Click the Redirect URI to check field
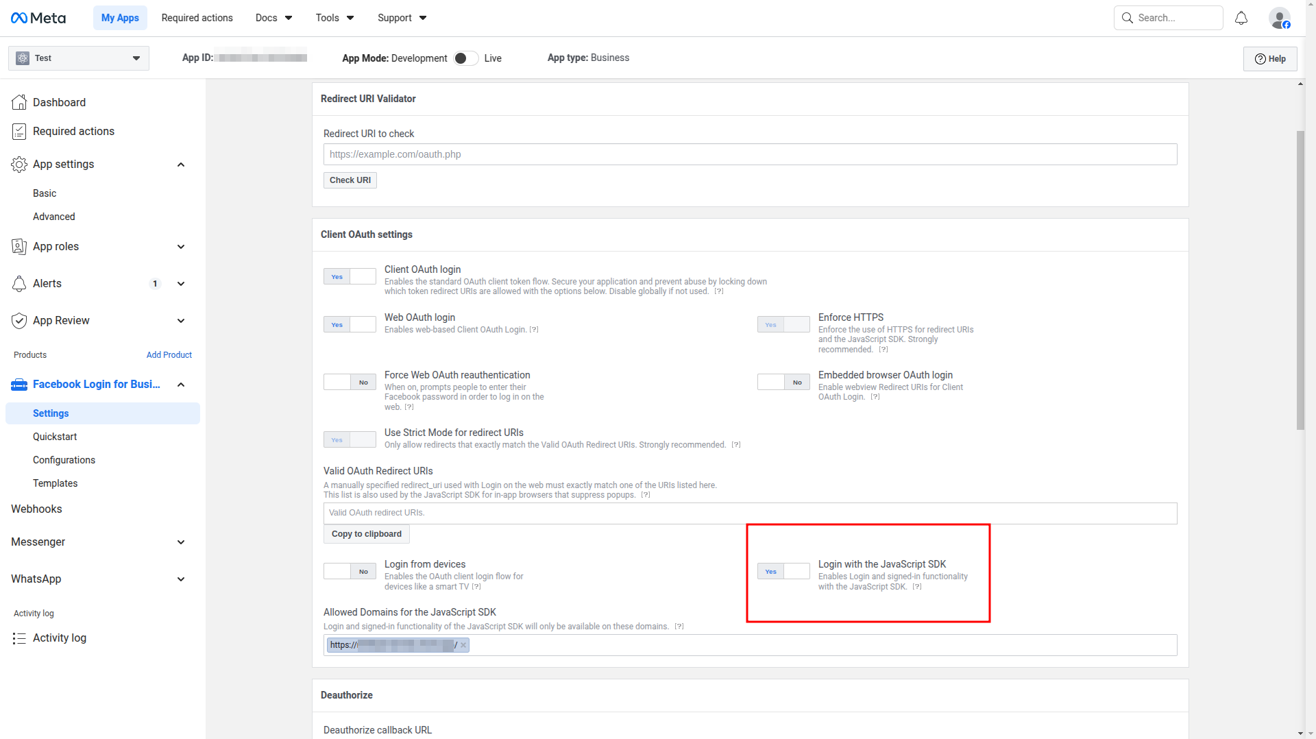 pos(750,154)
